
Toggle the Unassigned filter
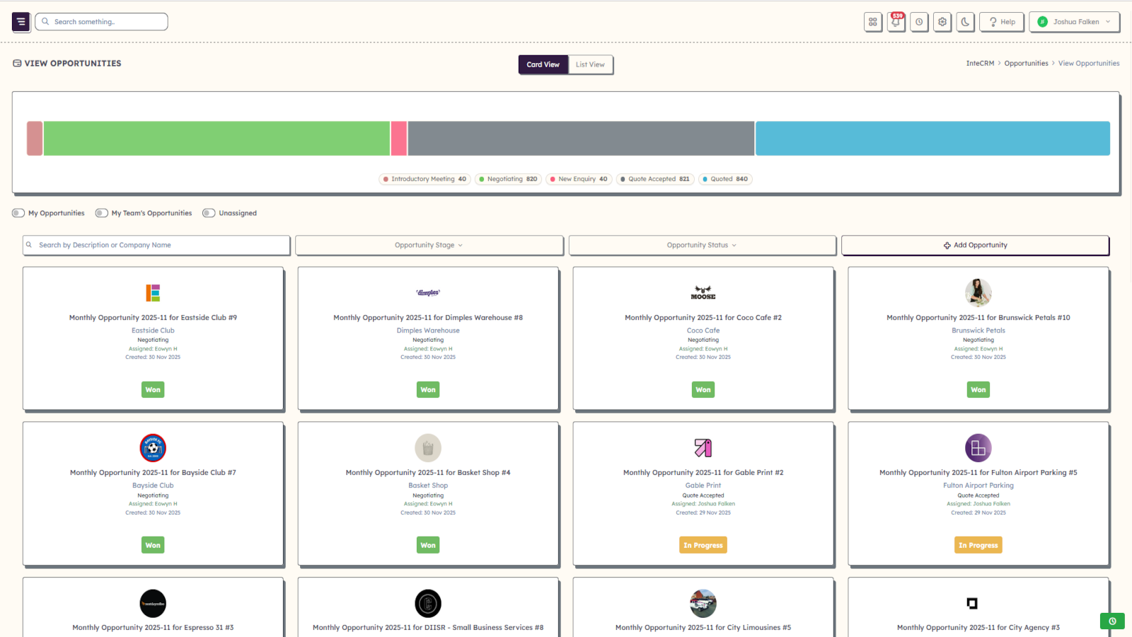tap(208, 212)
